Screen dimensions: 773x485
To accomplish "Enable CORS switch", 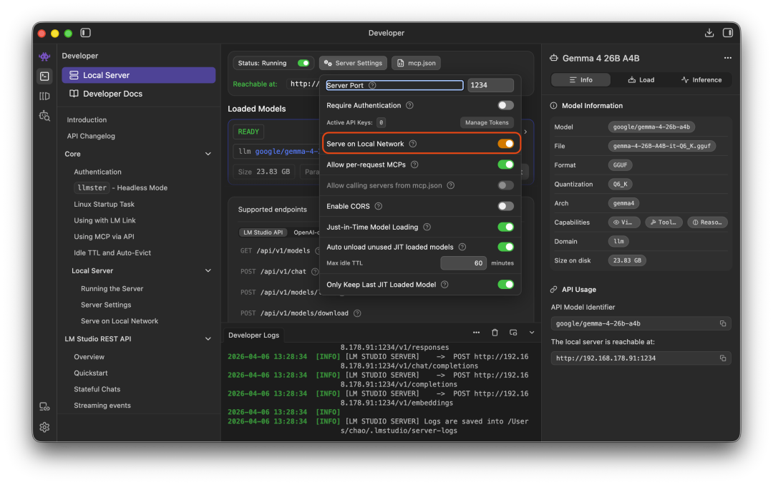I will [505, 207].
